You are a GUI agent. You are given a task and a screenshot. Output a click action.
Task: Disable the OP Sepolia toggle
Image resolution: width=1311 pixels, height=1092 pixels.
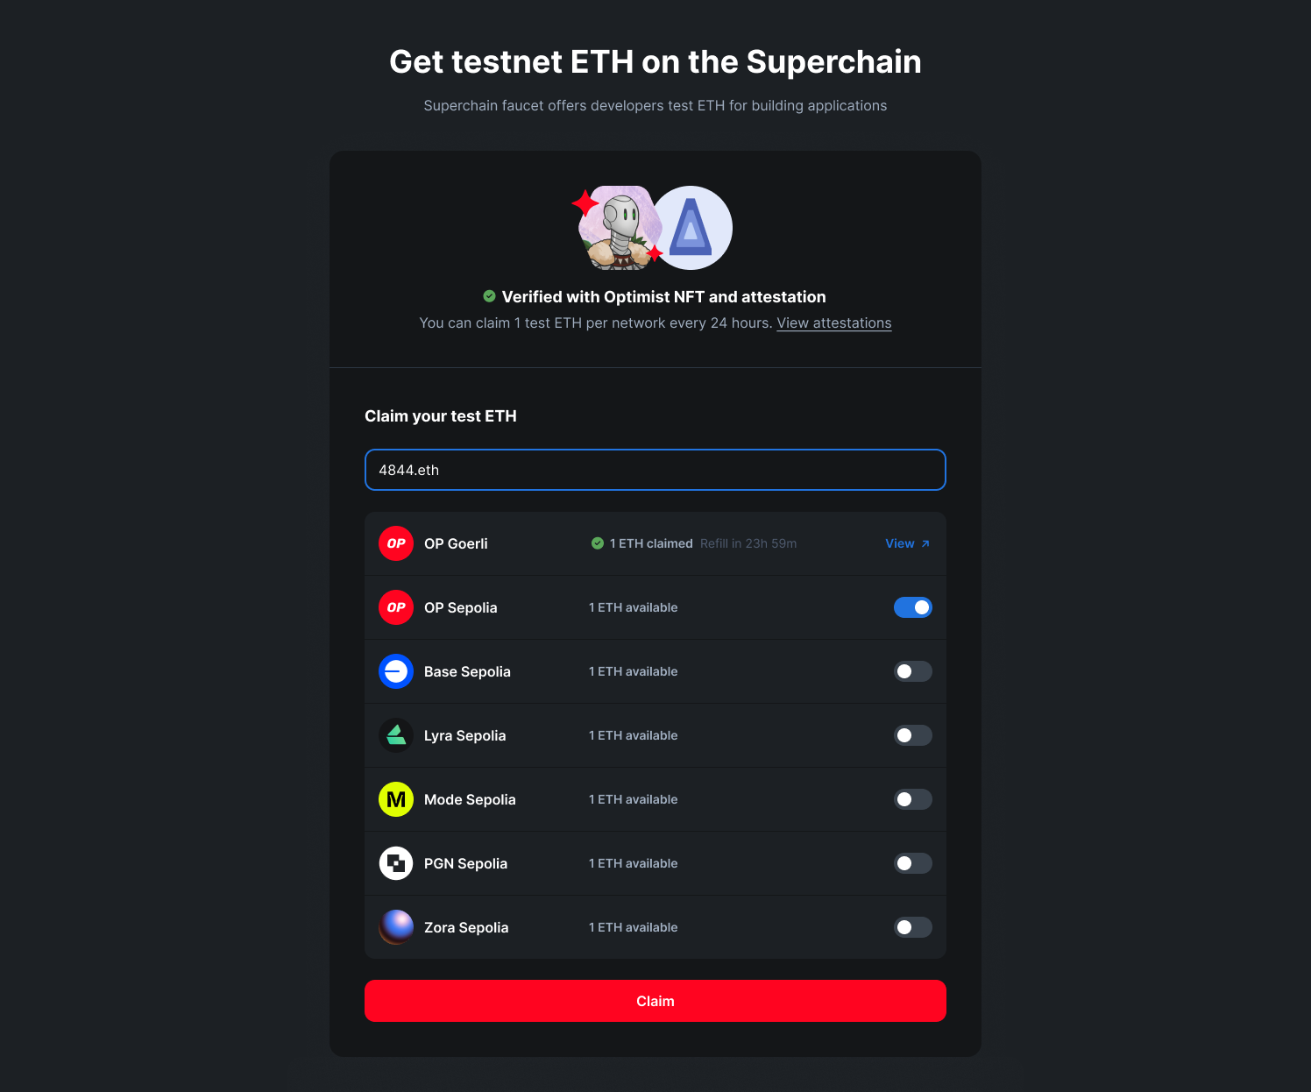click(x=913, y=607)
